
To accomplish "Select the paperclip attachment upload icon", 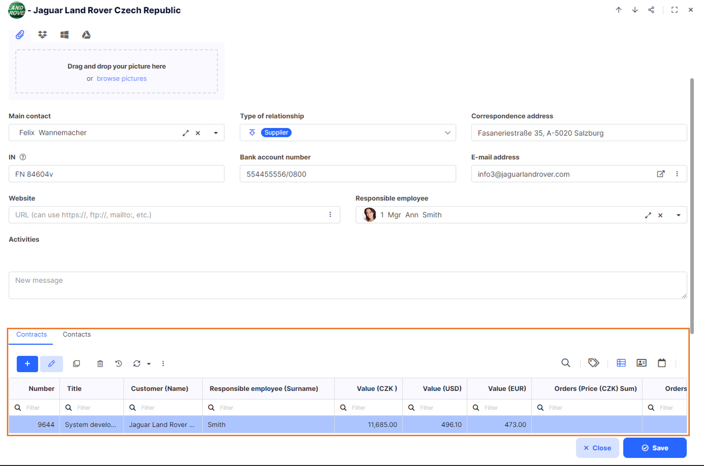I will tap(20, 35).
